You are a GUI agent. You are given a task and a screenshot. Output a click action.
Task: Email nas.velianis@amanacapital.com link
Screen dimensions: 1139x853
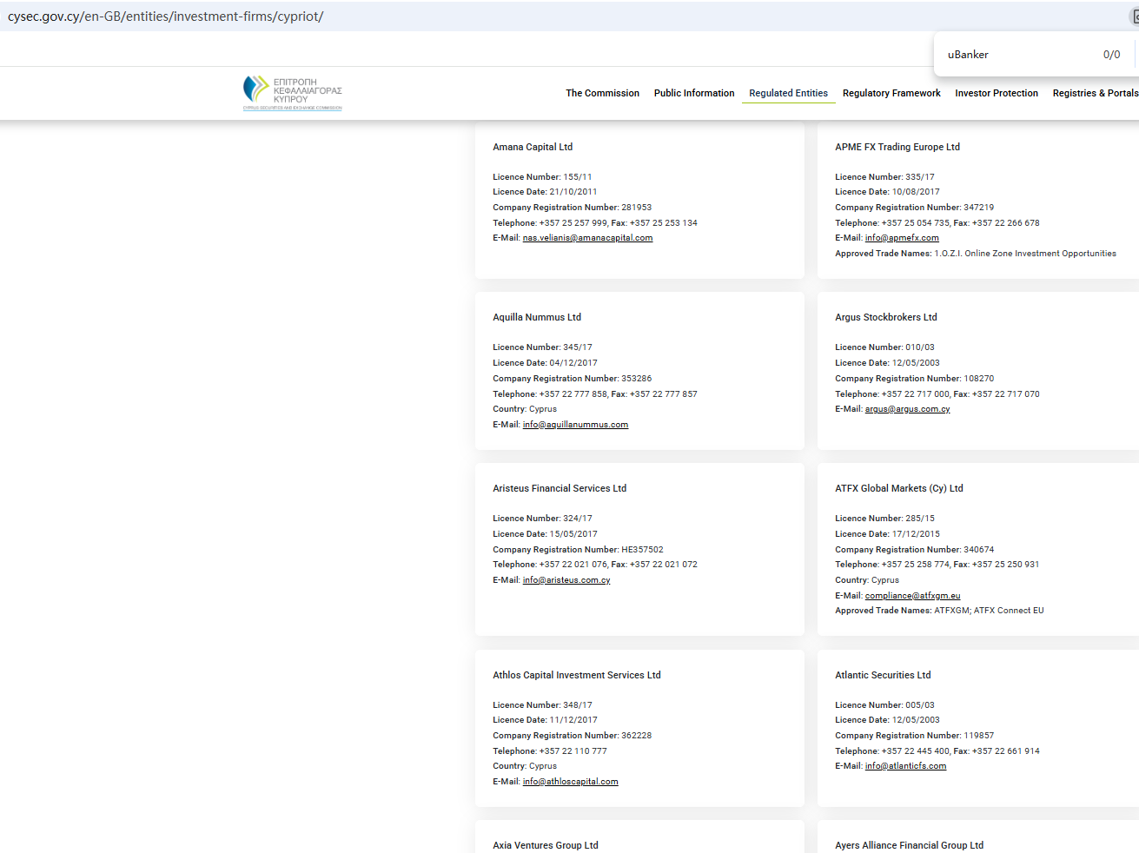pyautogui.click(x=587, y=238)
